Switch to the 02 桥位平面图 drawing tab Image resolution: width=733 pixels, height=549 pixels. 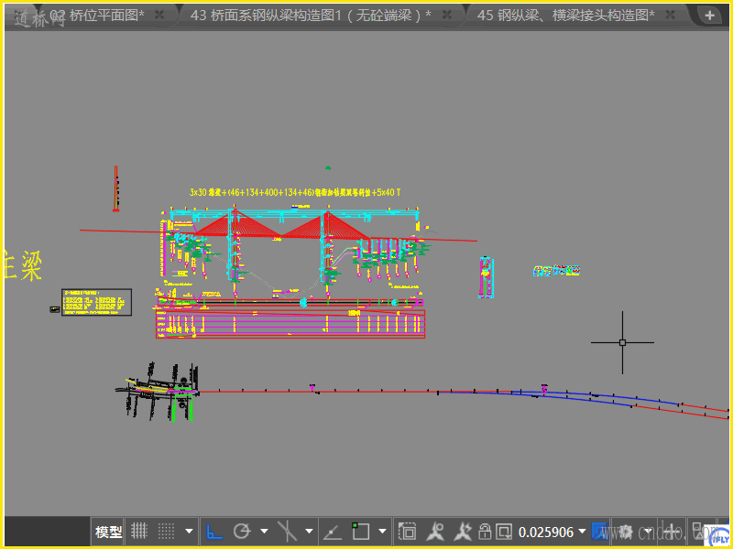tap(97, 16)
